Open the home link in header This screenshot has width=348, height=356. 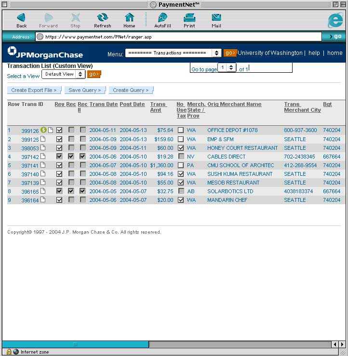[x=335, y=53]
